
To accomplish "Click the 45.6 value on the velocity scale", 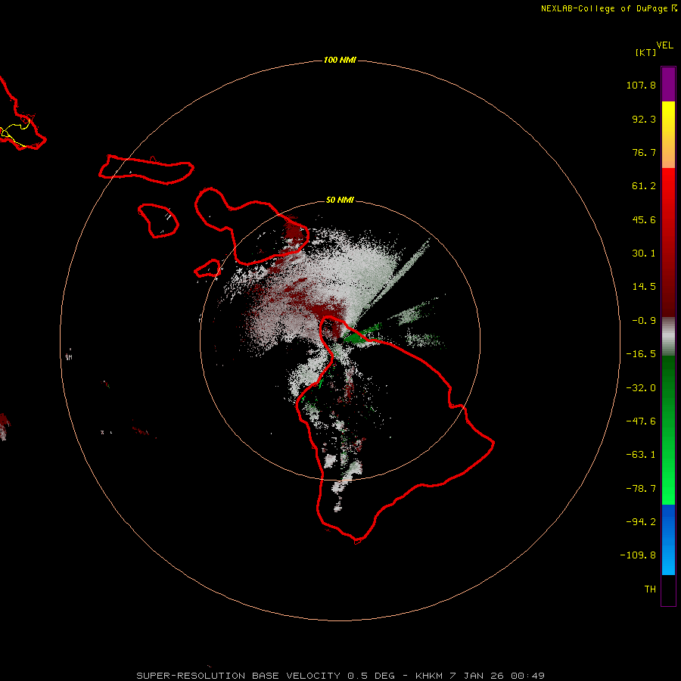I will (x=644, y=219).
